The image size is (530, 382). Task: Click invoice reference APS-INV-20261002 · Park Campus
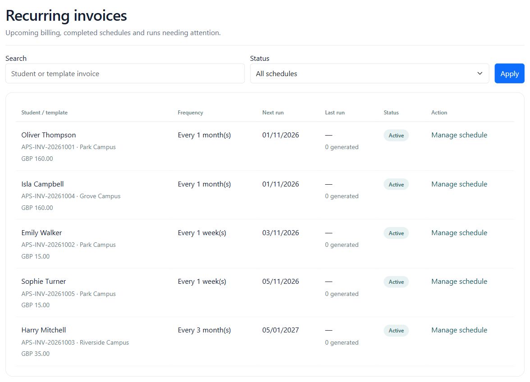[69, 245]
